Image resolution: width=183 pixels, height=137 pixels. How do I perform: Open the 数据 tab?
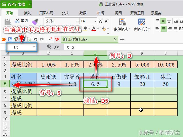tap(83, 13)
